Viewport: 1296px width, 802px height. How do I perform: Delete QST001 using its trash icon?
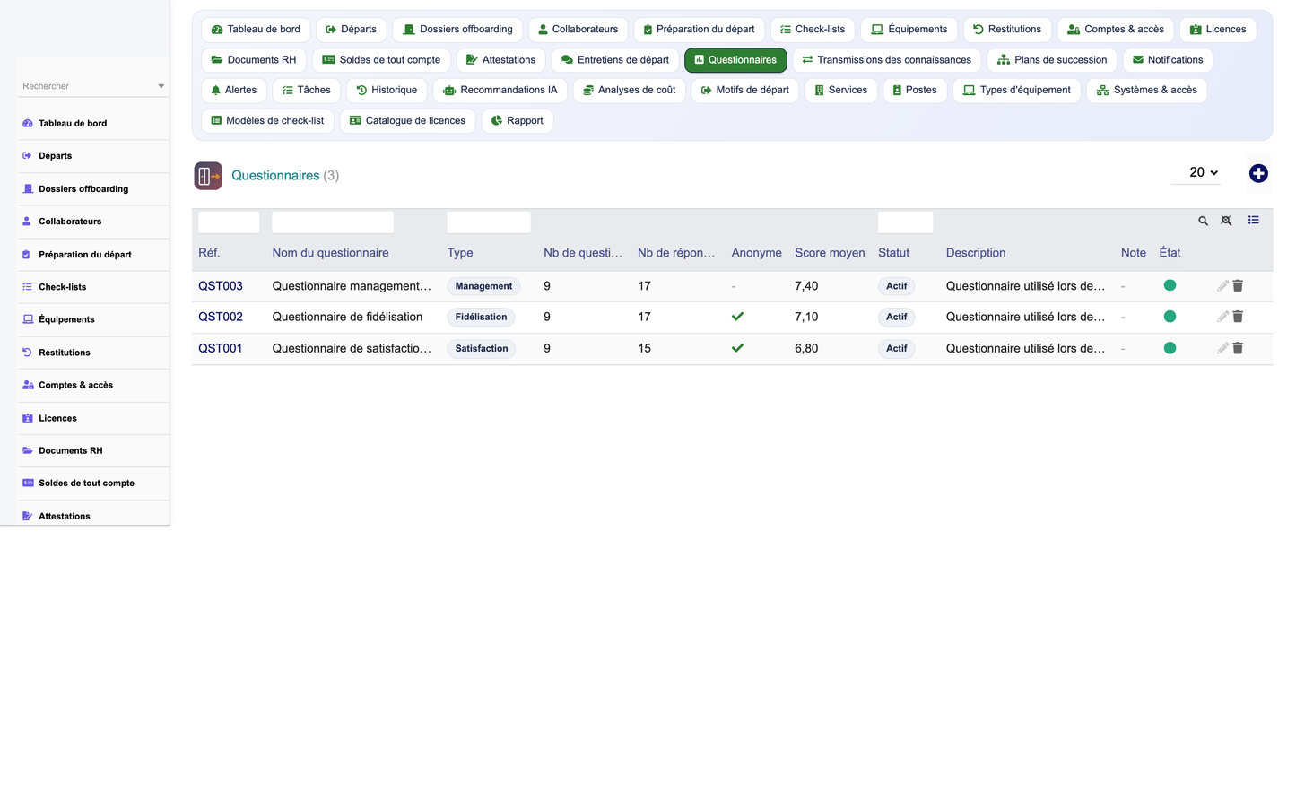(x=1238, y=348)
